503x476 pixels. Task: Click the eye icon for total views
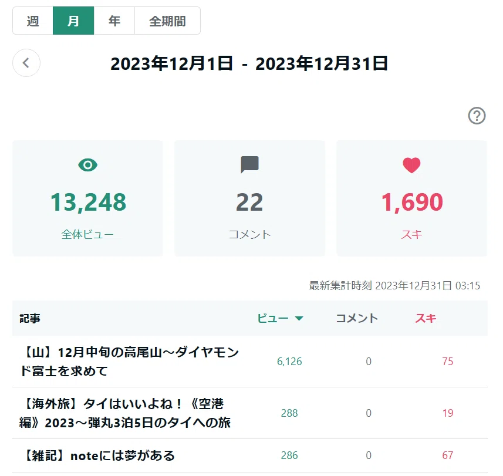click(x=87, y=165)
